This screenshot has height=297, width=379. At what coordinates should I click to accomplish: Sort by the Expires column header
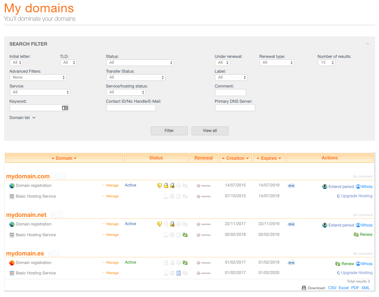pyautogui.click(x=269, y=158)
